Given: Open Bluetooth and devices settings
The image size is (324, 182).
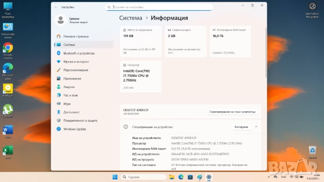Looking at the screenshot, I should 84,53.
